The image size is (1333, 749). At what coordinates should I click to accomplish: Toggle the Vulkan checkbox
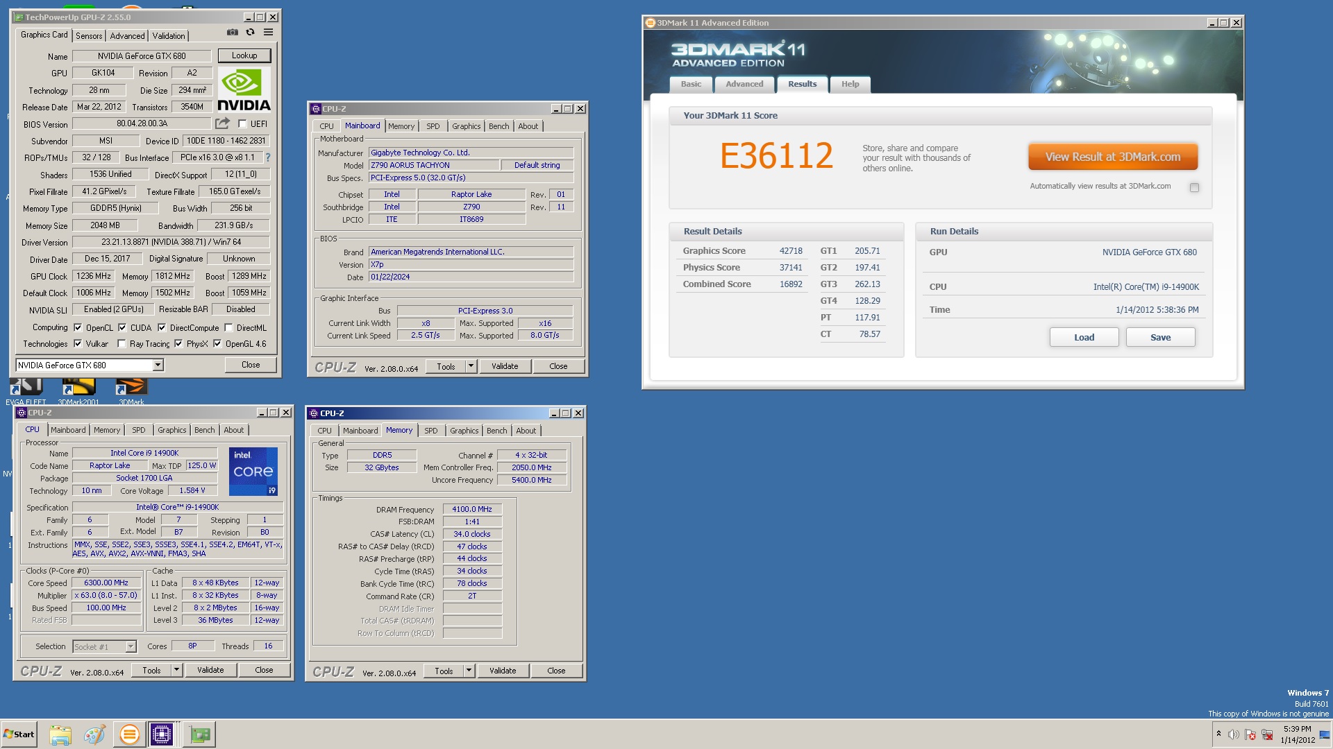point(78,344)
